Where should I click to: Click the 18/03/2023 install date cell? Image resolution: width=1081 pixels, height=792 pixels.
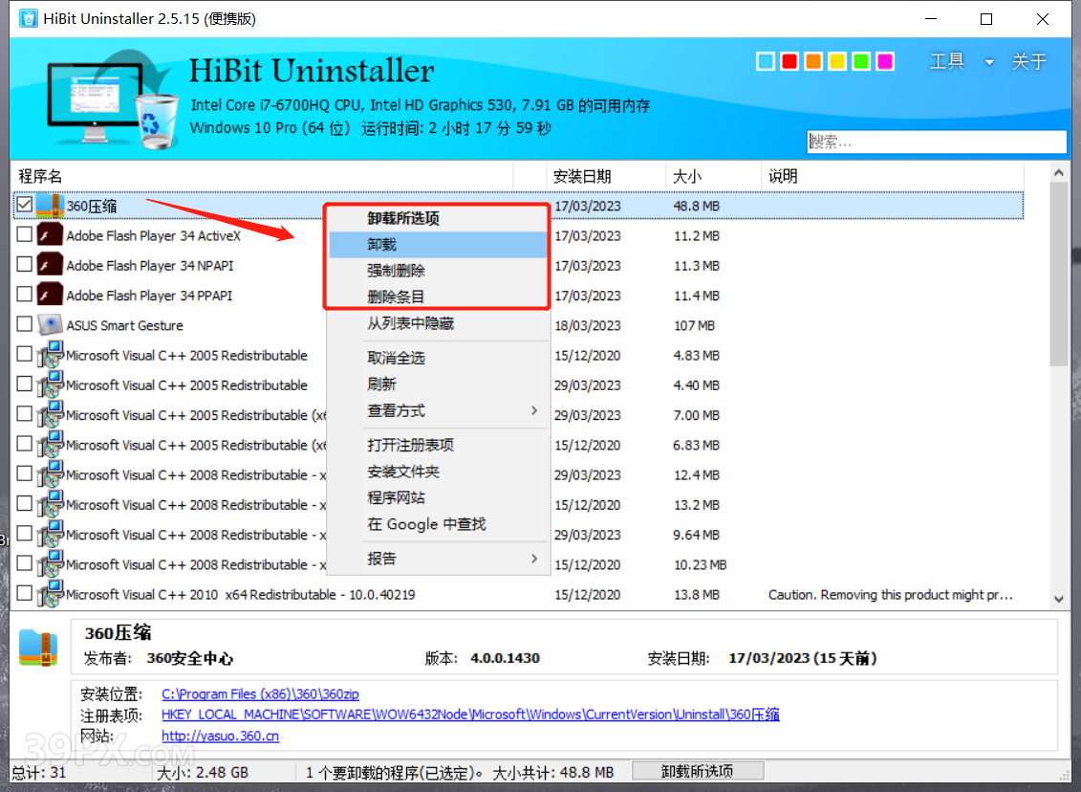click(x=588, y=325)
